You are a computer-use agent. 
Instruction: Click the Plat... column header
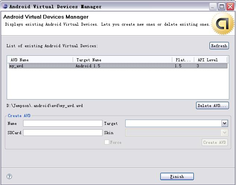pyautogui.click(x=183, y=60)
